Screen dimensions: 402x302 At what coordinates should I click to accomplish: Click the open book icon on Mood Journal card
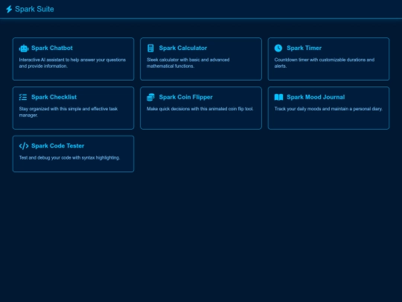click(x=278, y=97)
